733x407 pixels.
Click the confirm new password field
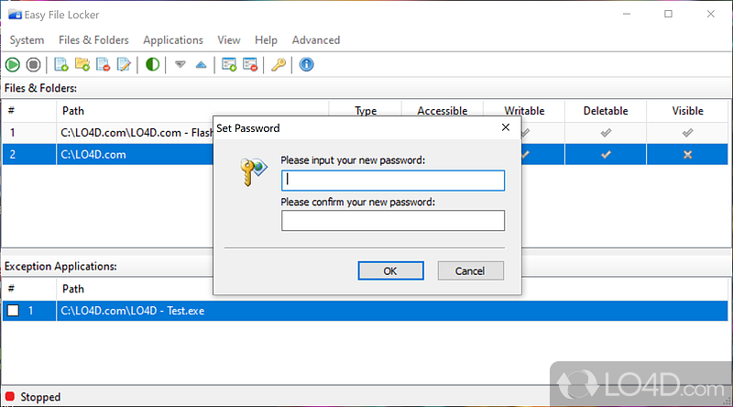[x=392, y=221]
